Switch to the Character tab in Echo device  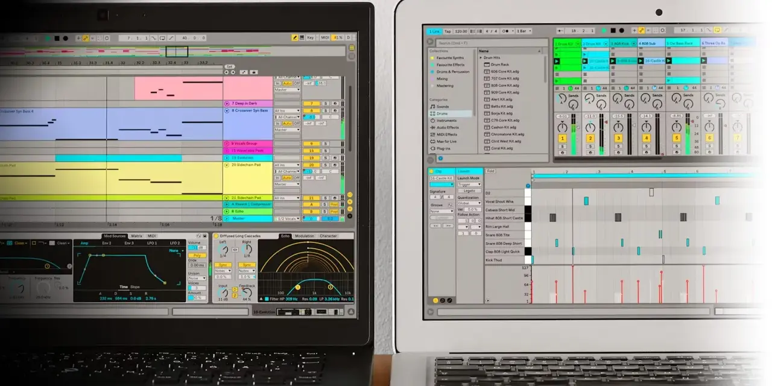point(328,236)
